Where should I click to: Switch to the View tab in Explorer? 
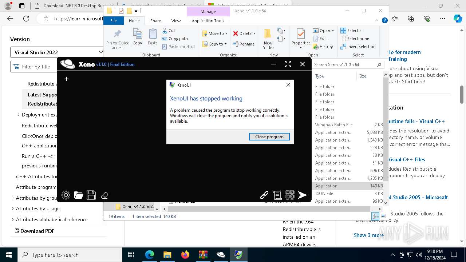[176, 21]
